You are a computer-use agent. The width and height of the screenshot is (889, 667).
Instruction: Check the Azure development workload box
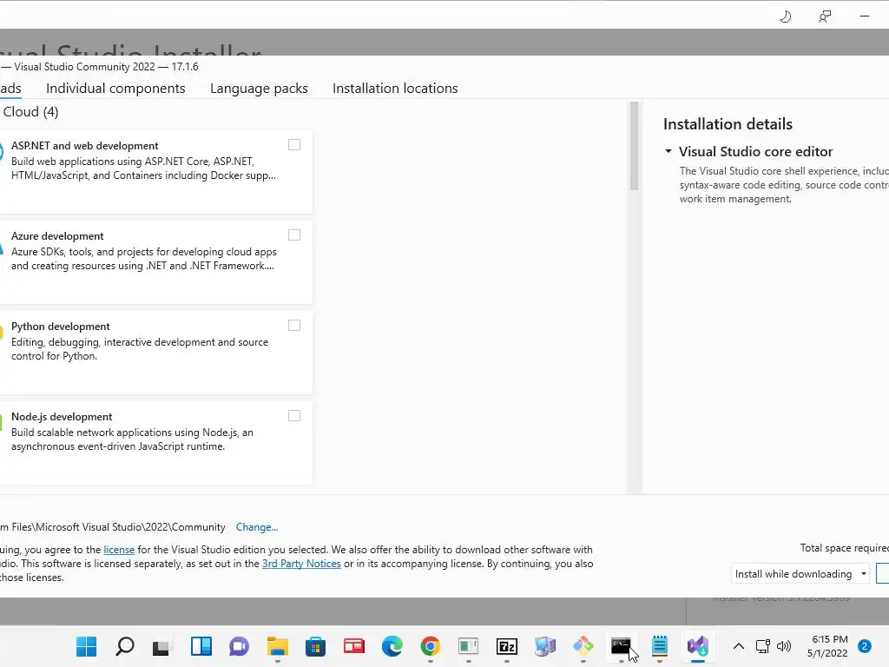tap(294, 234)
